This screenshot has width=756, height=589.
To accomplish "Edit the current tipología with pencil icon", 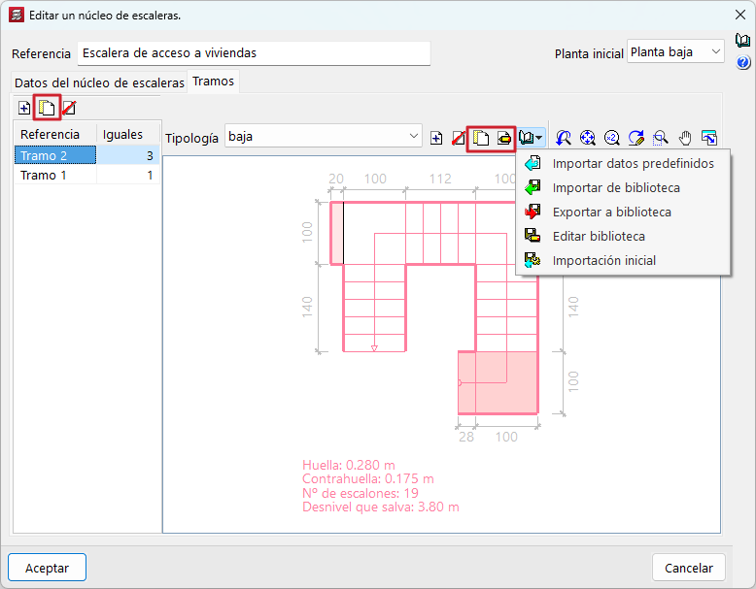I will click(504, 139).
